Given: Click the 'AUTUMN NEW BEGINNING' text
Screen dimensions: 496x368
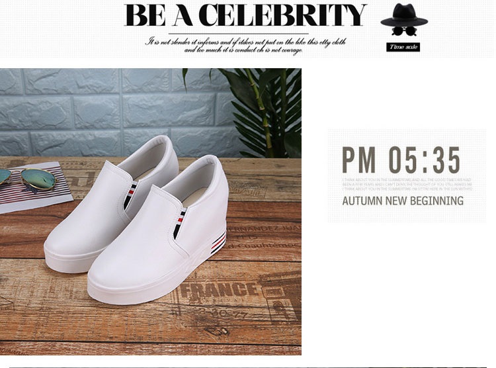Looking at the screenshot, I should 403,201.
